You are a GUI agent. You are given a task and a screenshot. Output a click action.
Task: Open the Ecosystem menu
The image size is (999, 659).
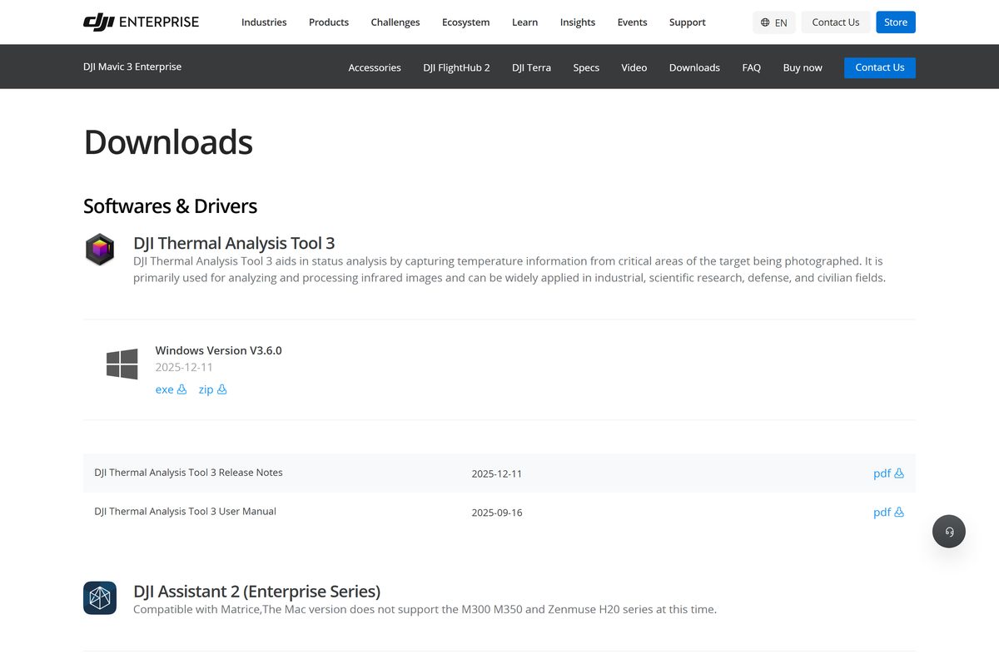point(466,22)
